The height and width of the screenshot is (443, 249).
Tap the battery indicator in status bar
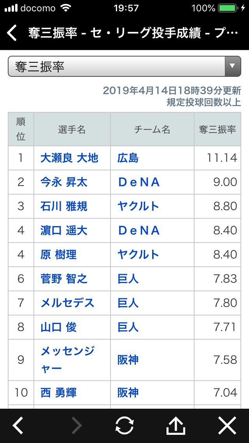click(x=228, y=8)
